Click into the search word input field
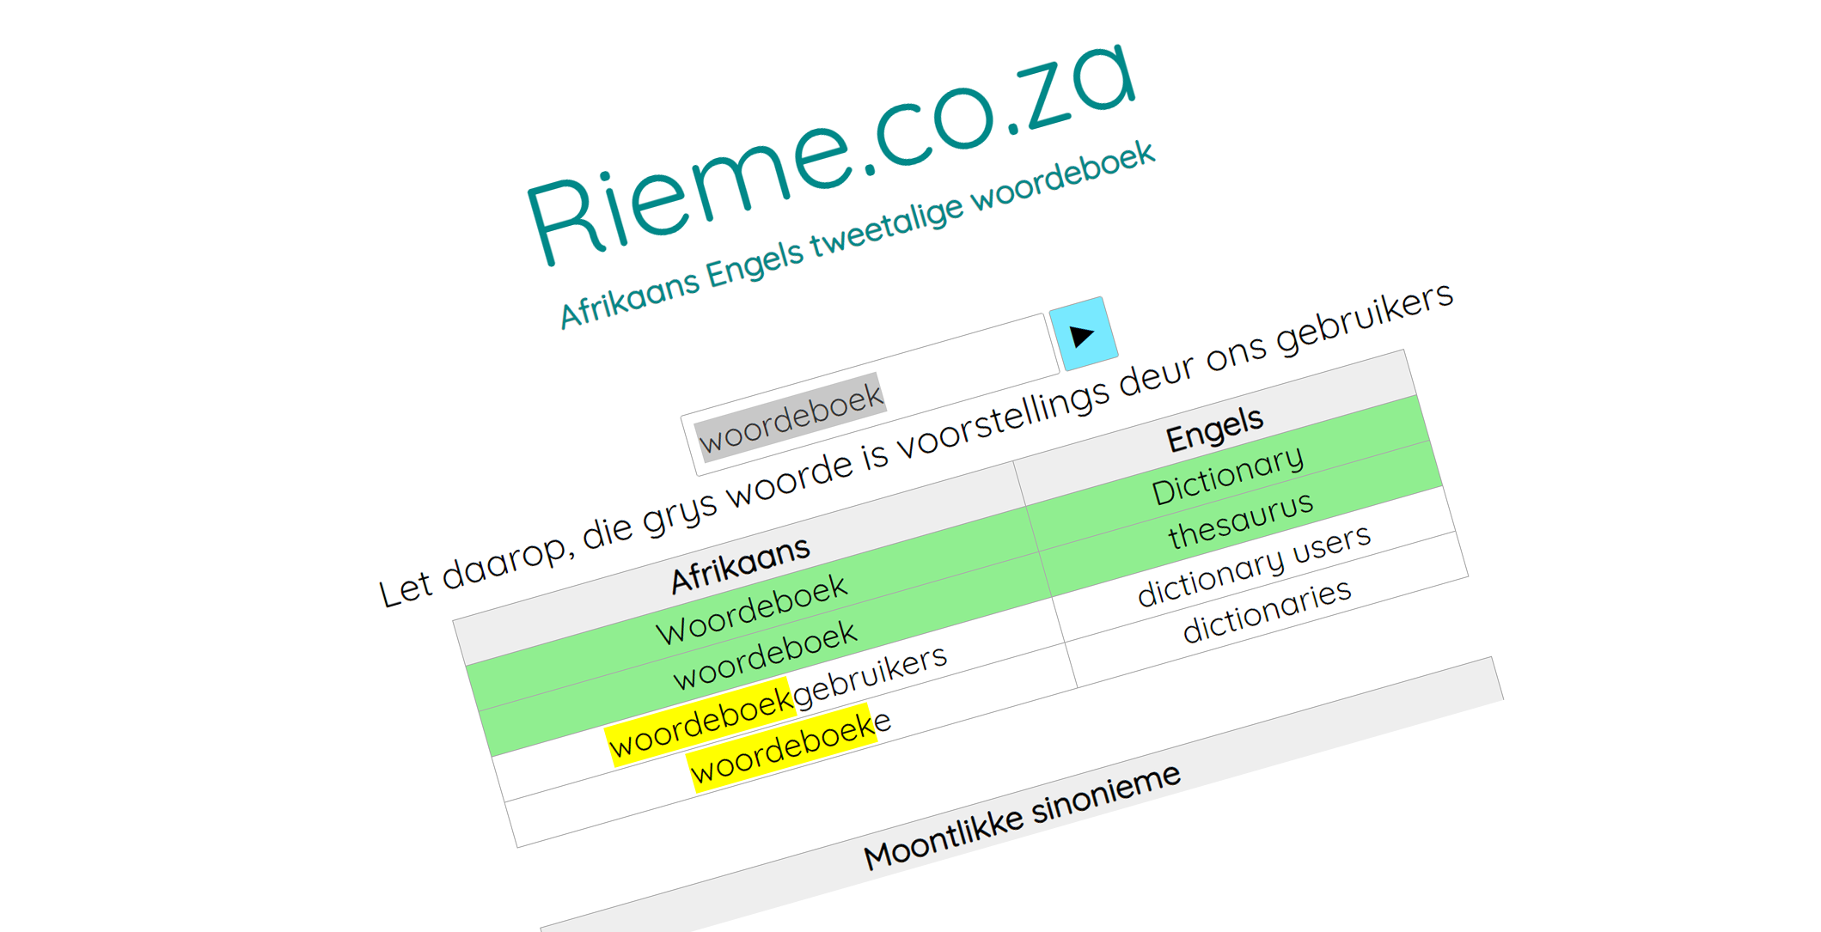Viewport: 1821px width, 932px height. pos(868,395)
